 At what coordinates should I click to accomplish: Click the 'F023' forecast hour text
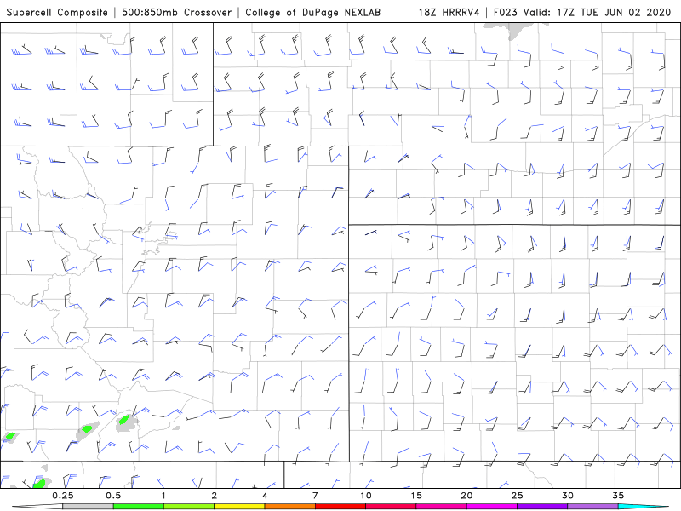point(506,12)
